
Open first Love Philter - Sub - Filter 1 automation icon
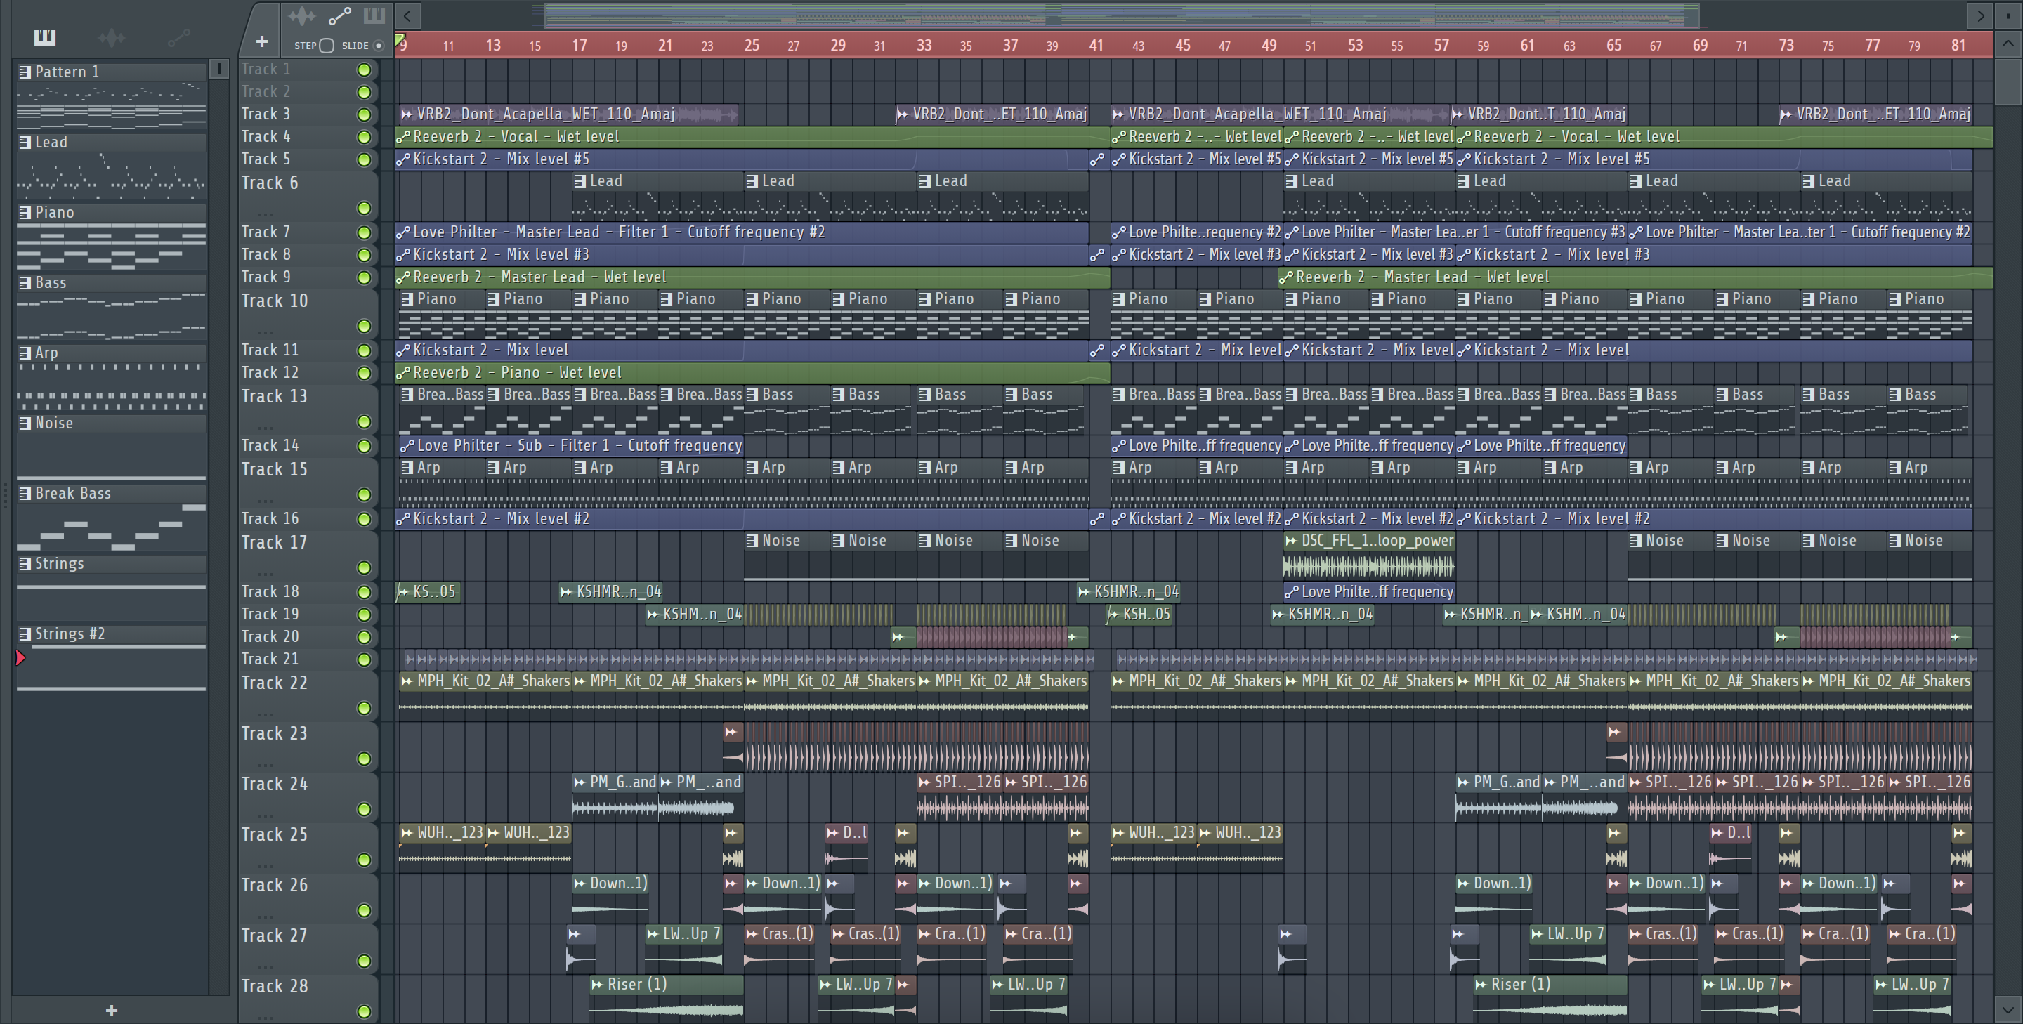click(x=407, y=446)
